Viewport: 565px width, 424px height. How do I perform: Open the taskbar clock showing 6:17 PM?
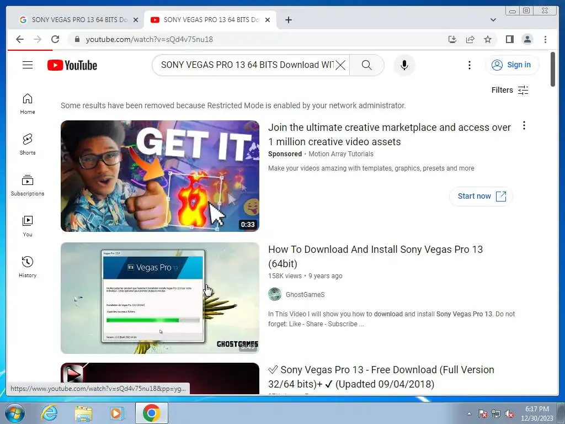(537, 414)
